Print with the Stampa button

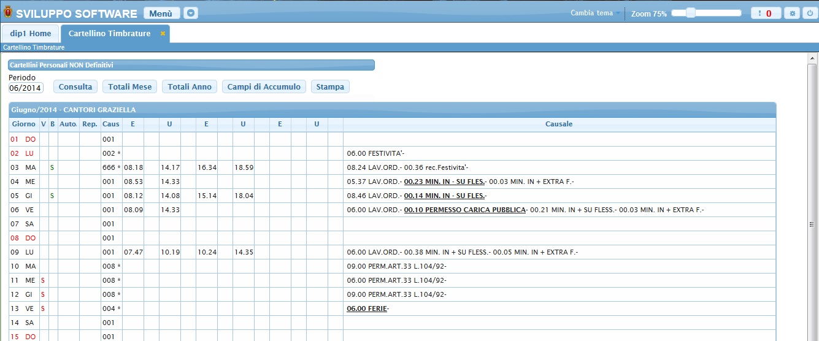[330, 87]
